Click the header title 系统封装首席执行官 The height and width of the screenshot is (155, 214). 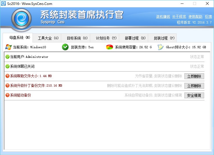click(x=82, y=15)
